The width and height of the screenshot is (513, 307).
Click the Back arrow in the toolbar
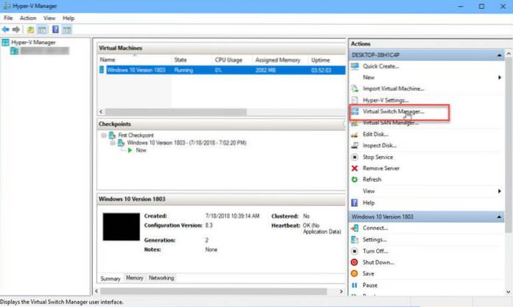[x=6, y=29]
